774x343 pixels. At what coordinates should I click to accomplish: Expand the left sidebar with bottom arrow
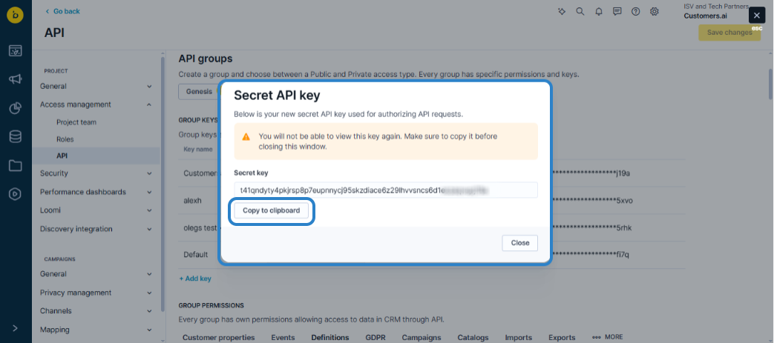[x=15, y=328]
